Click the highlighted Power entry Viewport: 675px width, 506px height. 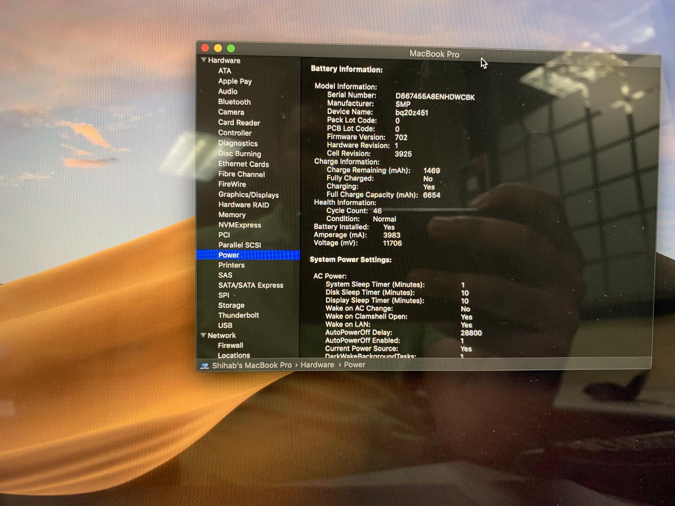pos(248,255)
